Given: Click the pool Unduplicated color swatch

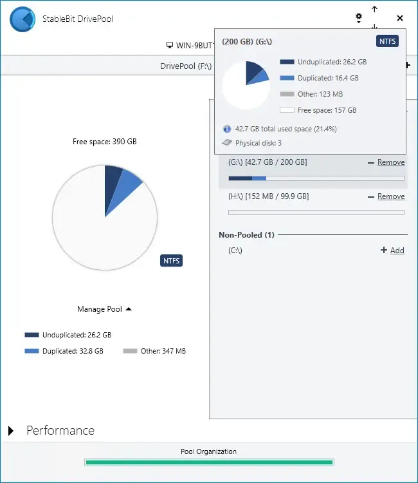Looking at the screenshot, I should (32, 335).
